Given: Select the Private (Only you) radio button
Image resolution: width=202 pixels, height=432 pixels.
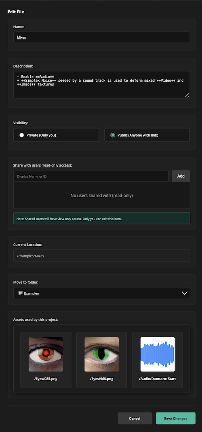Looking at the screenshot, I should pos(22,135).
